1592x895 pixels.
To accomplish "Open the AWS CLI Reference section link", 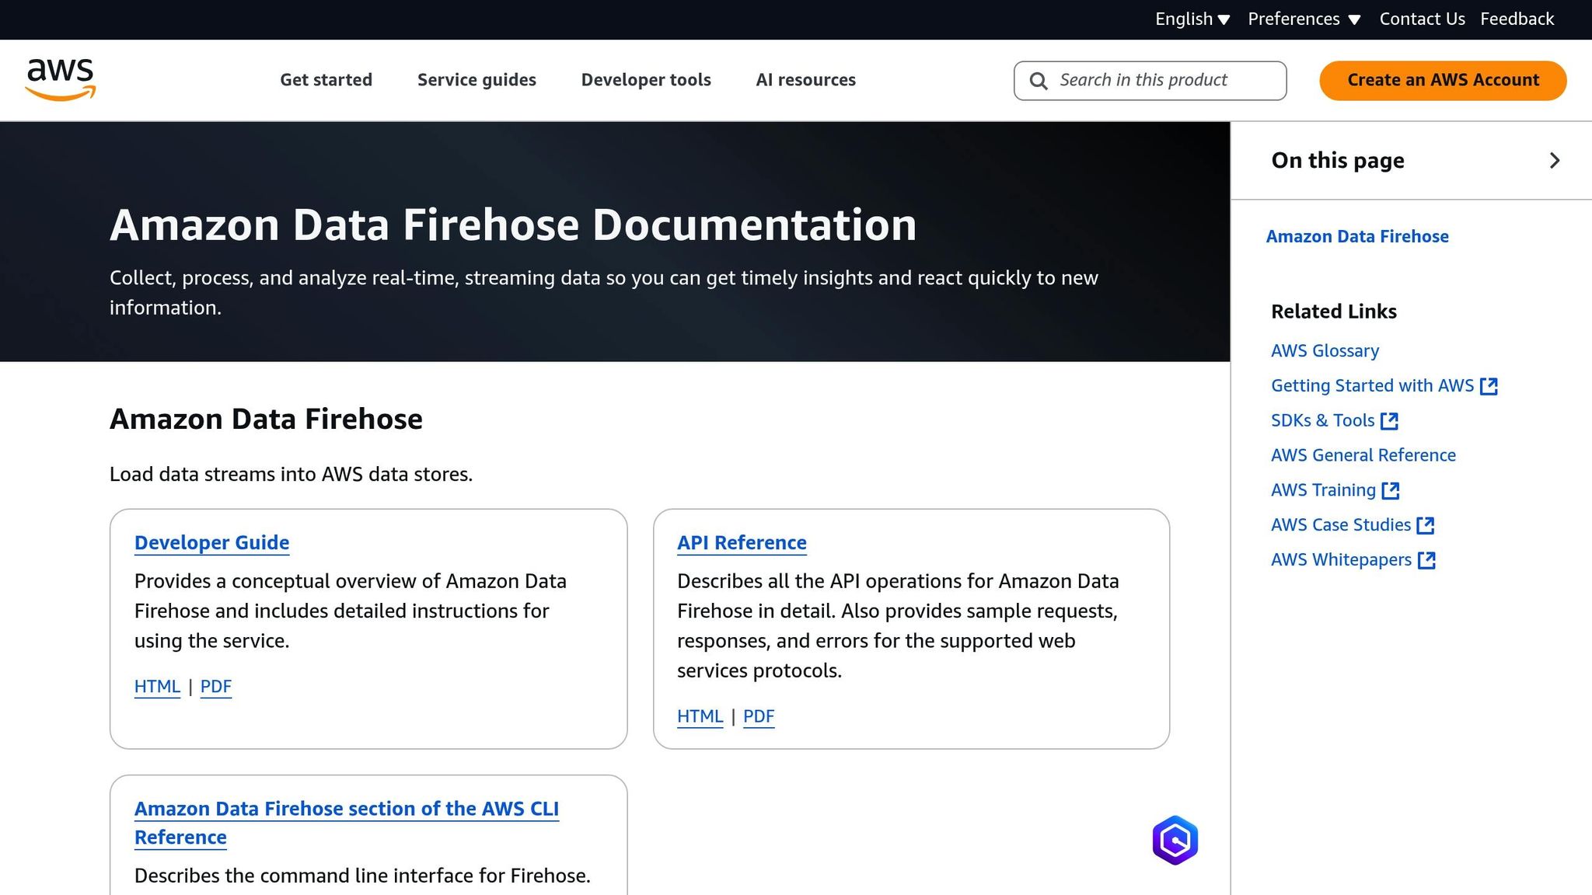I will click(x=347, y=824).
